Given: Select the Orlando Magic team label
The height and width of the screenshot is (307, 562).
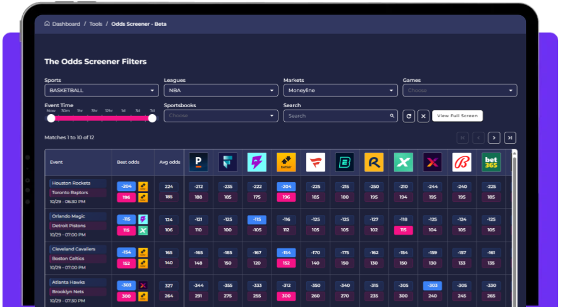Looking at the screenshot, I should pyautogui.click(x=78, y=216).
